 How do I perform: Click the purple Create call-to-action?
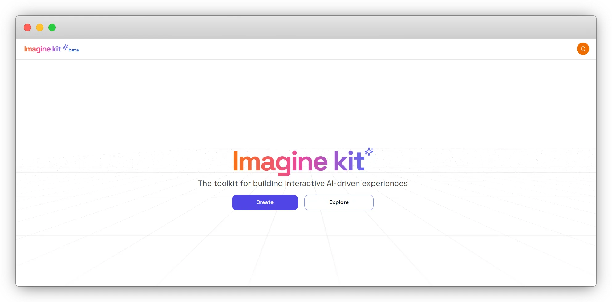(265, 202)
